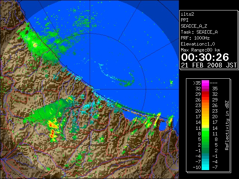This screenshot has width=239, height=179.
Task: Click the '>35' legend label
Action: pos(197,83)
